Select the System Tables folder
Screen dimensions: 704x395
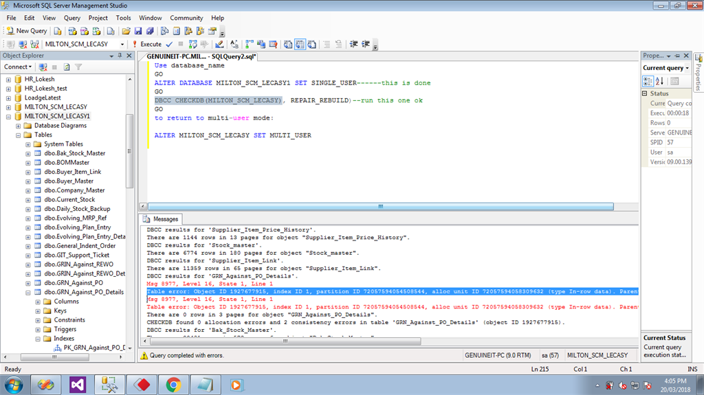point(63,144)
